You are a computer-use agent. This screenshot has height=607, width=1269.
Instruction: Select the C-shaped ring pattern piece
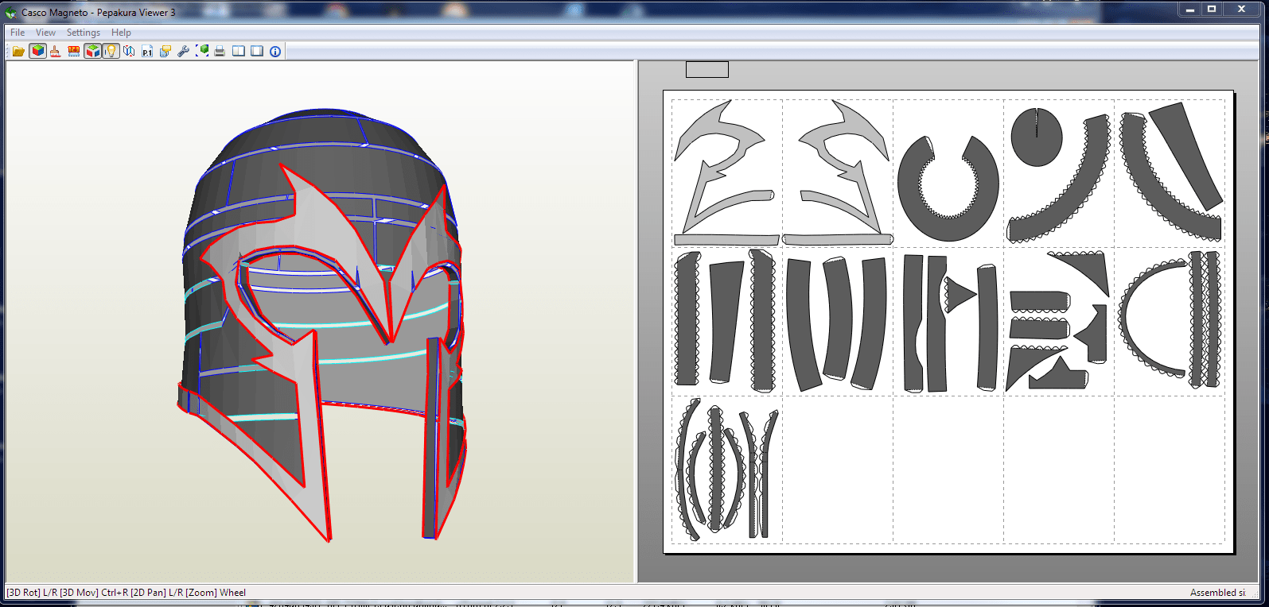point(948,188)
